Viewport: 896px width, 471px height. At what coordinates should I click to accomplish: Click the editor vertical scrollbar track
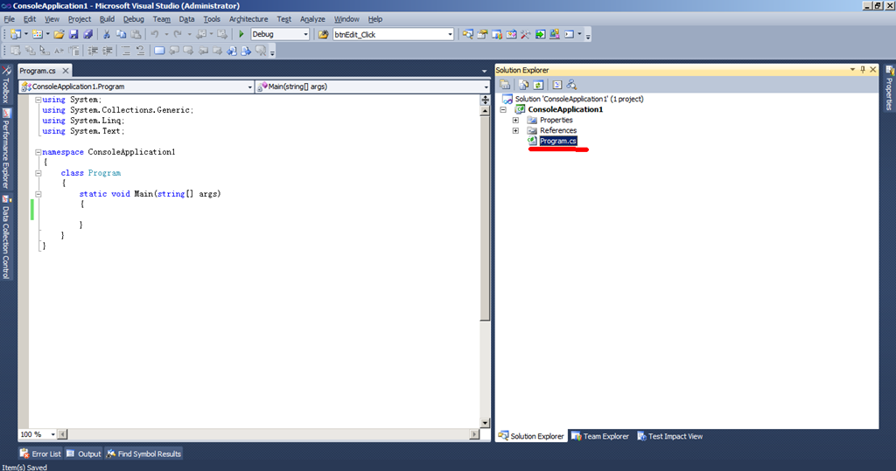point(485,367)
